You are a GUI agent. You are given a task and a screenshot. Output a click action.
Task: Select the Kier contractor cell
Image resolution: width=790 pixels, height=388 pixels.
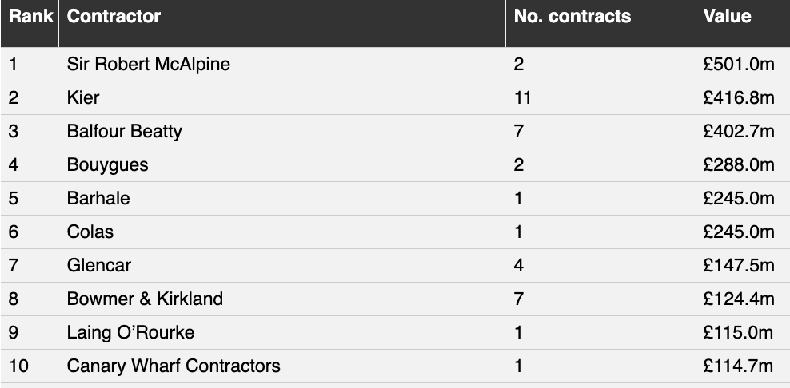click(83, 97)
